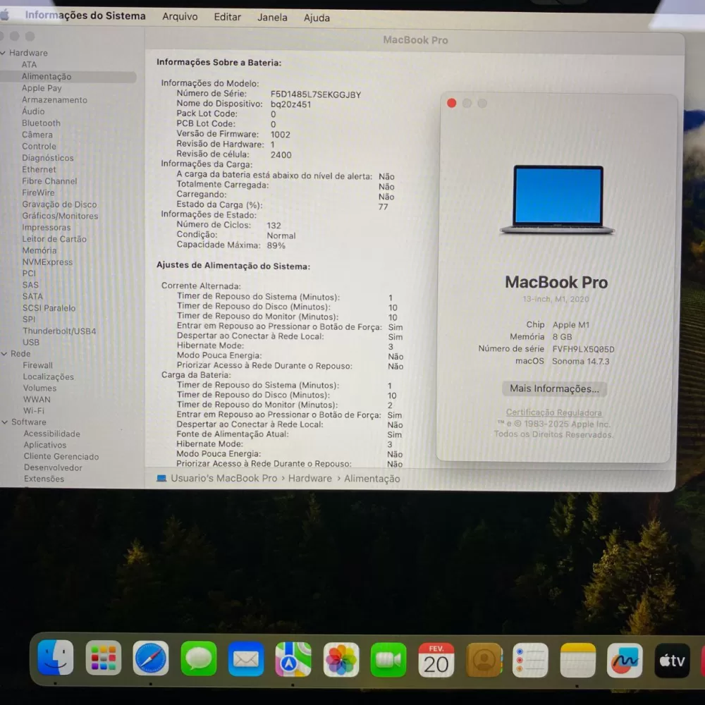Open the Ajuda menu
Viewport: 705px width, 705px height.
317,18
